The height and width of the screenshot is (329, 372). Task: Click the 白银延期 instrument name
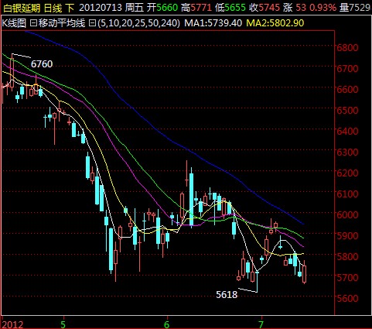pos(22,8)
